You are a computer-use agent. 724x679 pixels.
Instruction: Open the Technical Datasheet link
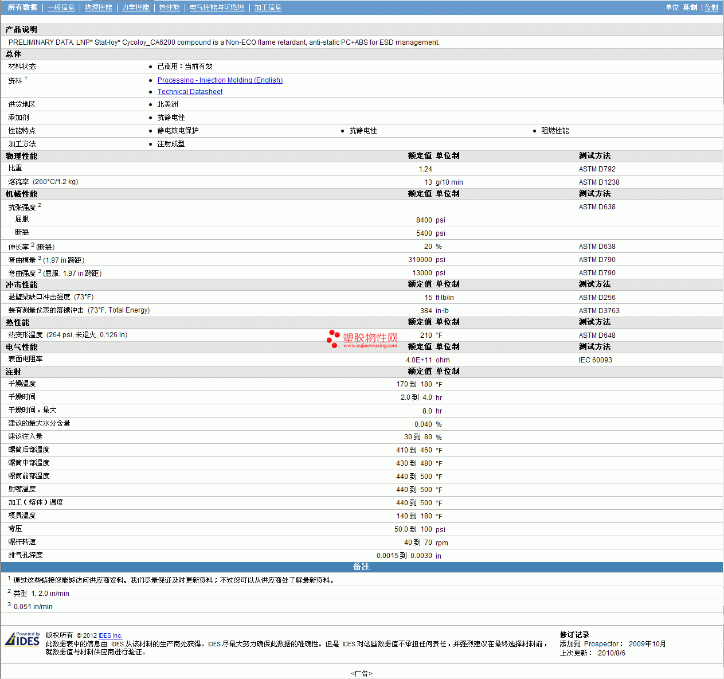pos(190,92)
